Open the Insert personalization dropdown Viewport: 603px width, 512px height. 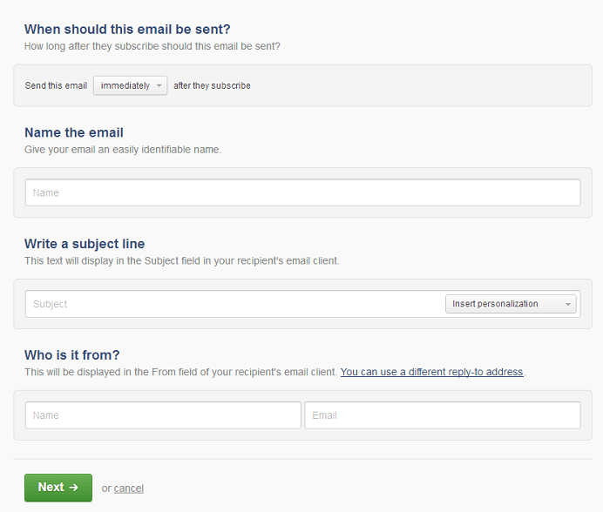[511, 304]
